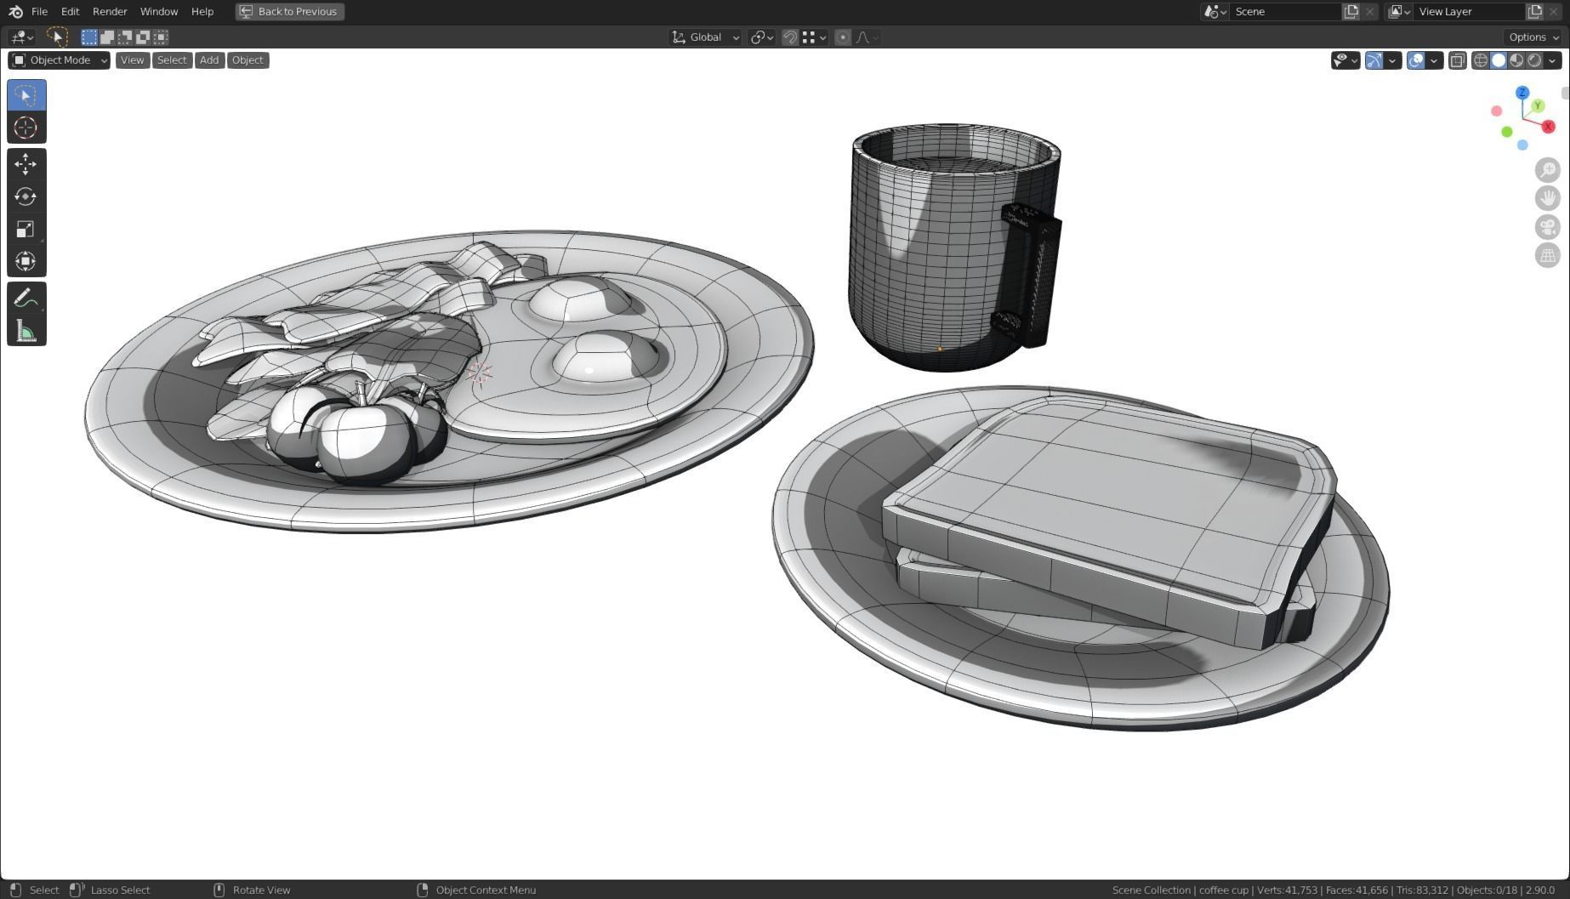
Task: Activate the combined Transform tool
Action: [26, 261]
